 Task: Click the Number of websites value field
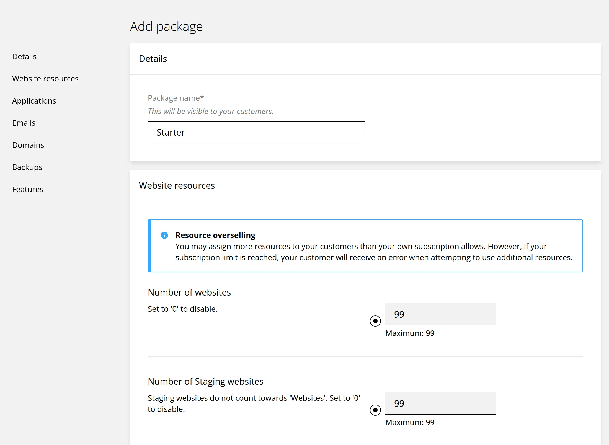(x=441, y=314)
